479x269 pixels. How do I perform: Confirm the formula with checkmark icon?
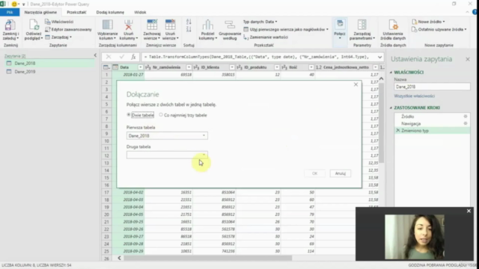[x=121, y=57]
